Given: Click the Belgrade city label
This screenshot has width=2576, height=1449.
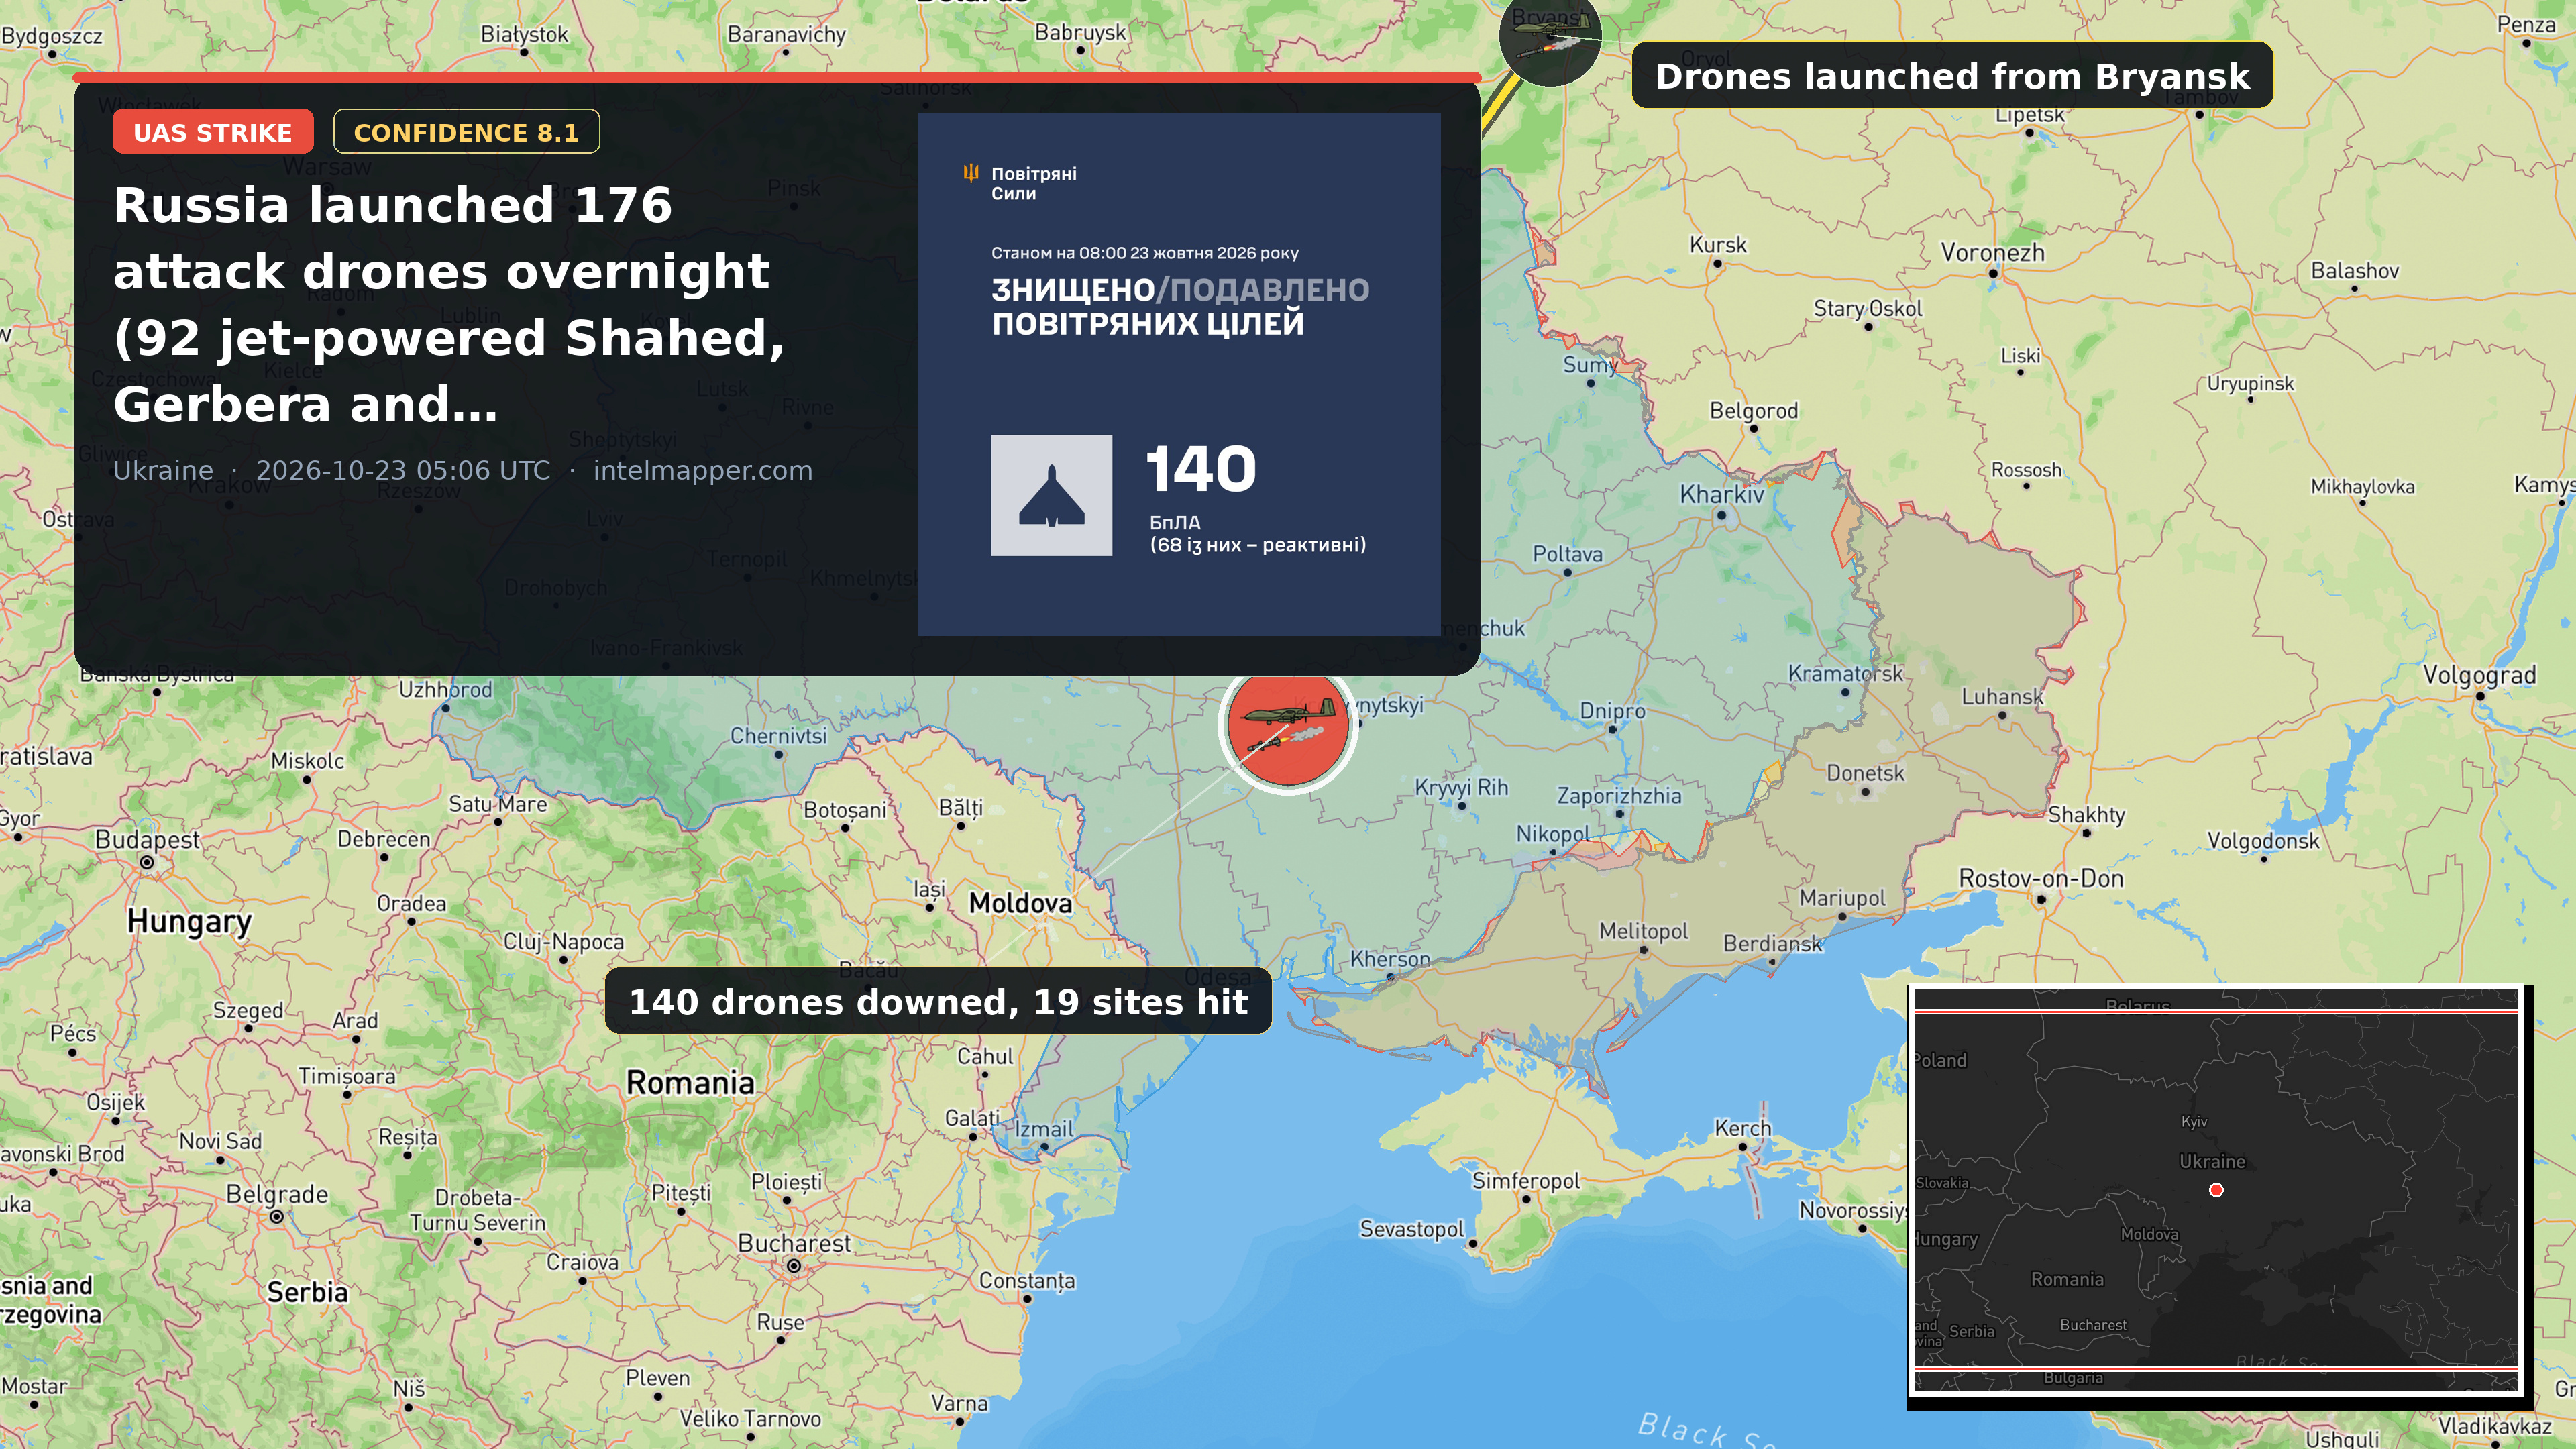Looking at the screenshot, I should 276,1195.
